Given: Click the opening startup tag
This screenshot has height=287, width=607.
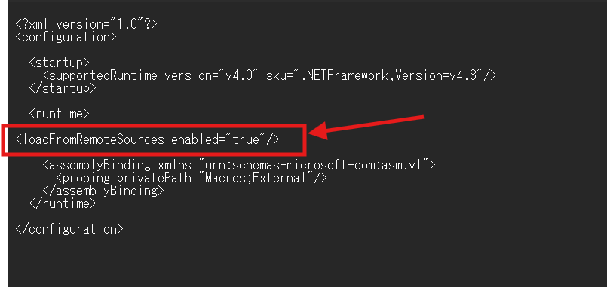Looking at the screenshot, I should click(60, 63).
